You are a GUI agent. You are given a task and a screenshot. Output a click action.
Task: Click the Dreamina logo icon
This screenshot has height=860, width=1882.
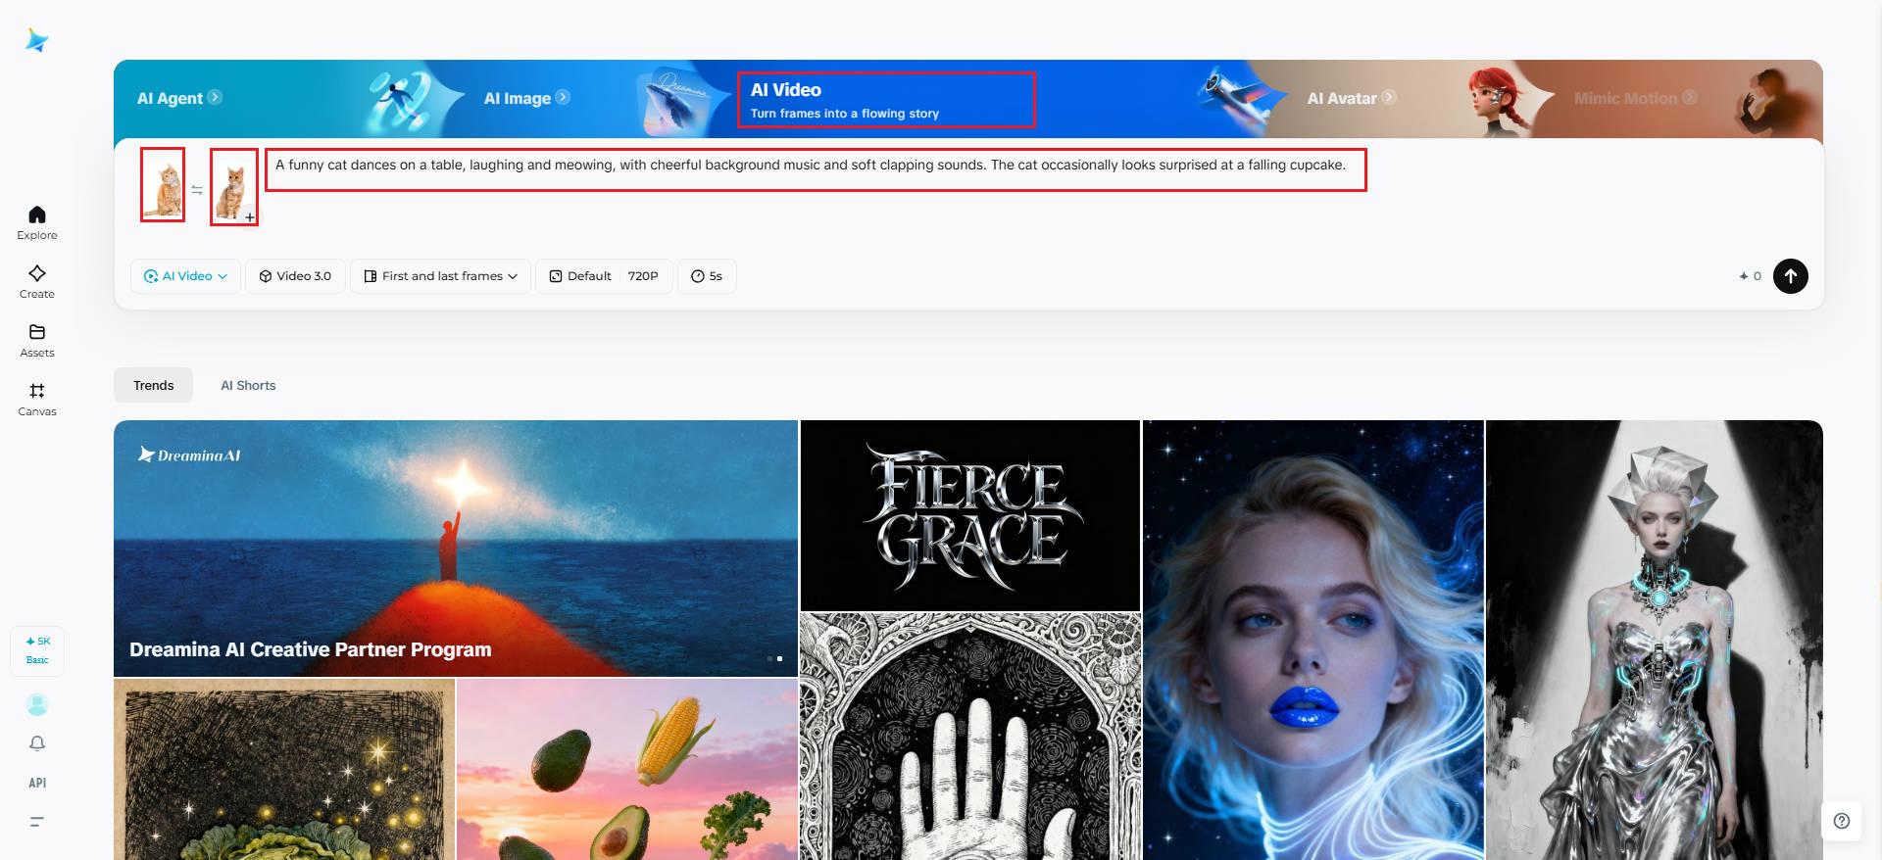(37, 40)
